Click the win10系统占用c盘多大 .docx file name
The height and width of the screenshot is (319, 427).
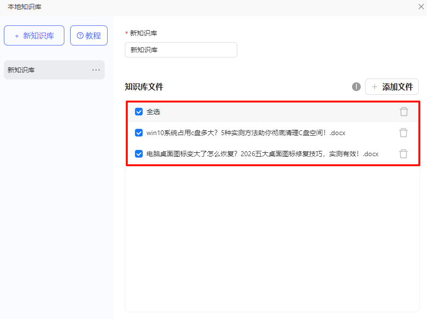(245, 133)
